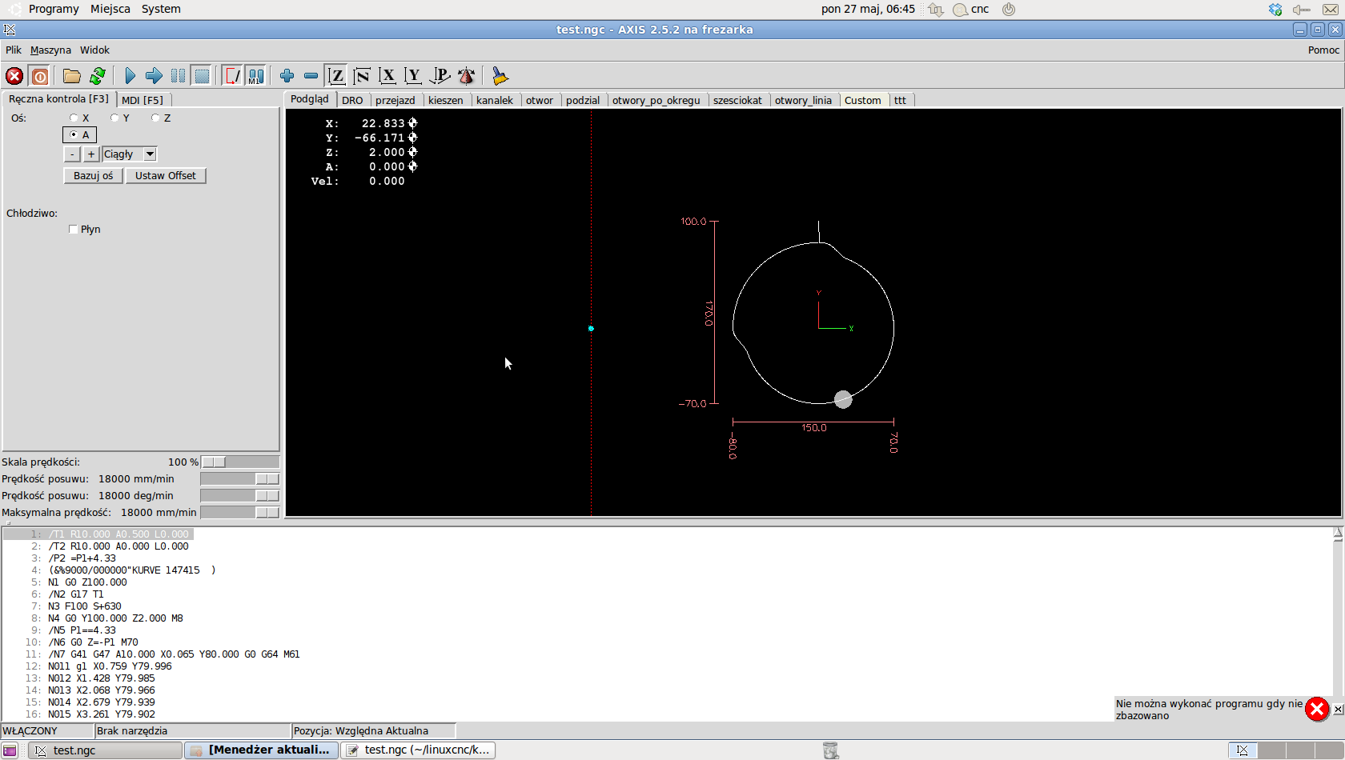Zoom out the preview
Image resolution: width=1345 pixels, height=760 pixels.
[x=311, y=76]
